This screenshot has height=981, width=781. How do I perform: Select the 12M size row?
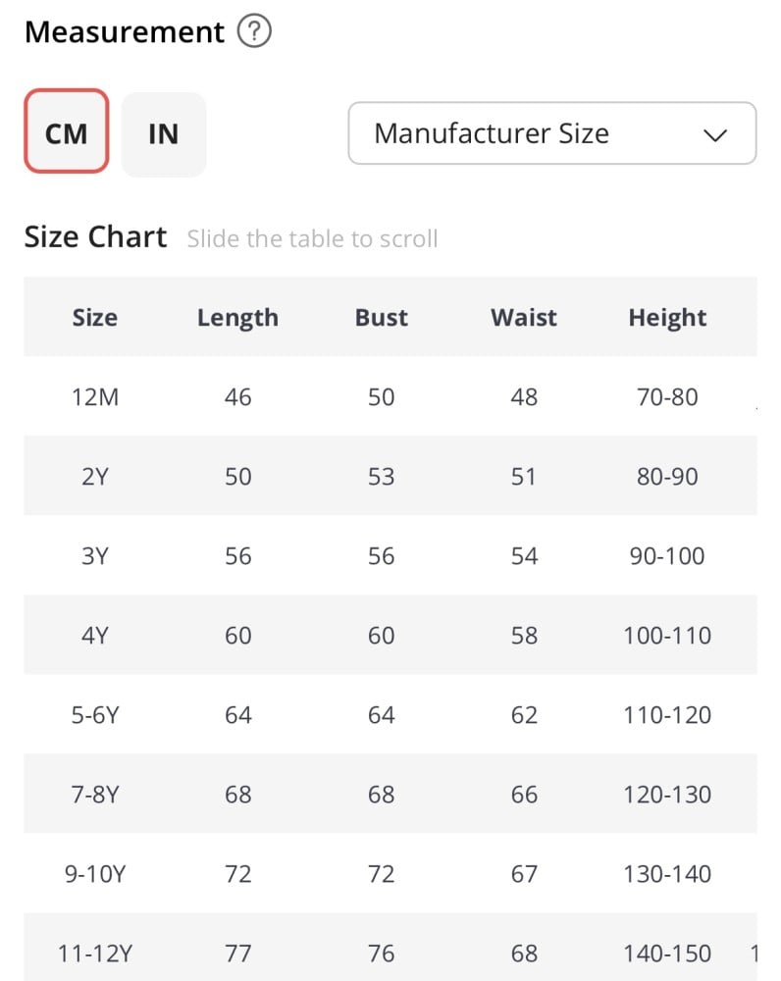pos(390,396)
